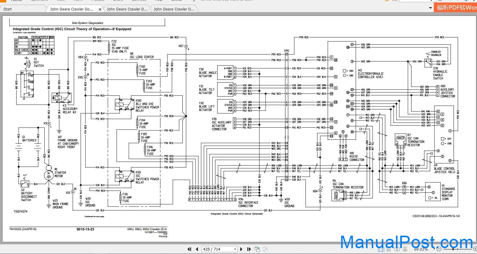Viewport: 477px width, 254px height.
Task: Click the page number 9015-15-23 text
Action: [x=85, y=229]
